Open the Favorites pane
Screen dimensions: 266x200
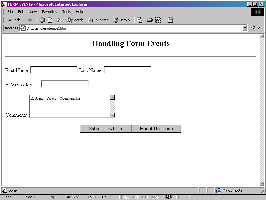(98, 20)
